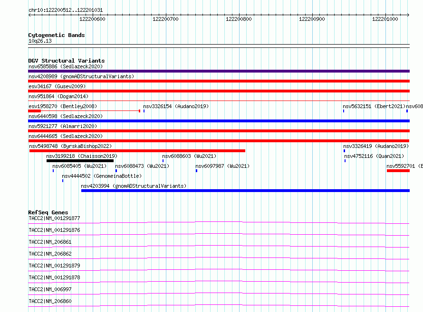The image size is (423, 312).
Task: Select nsv4203994 gnomADStructuralVariants label
Action: (134, 186)
